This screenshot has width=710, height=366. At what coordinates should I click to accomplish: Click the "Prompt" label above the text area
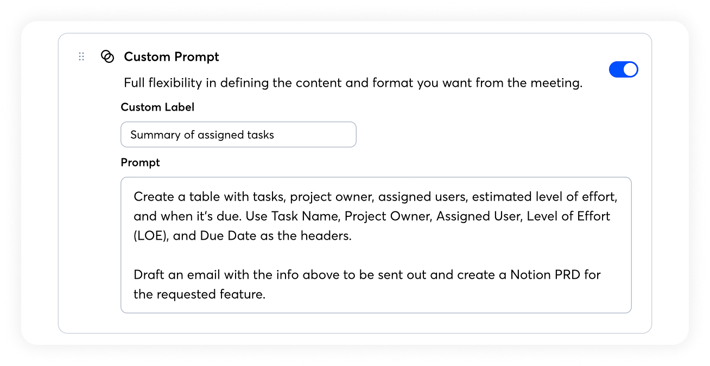pos(140,163)
